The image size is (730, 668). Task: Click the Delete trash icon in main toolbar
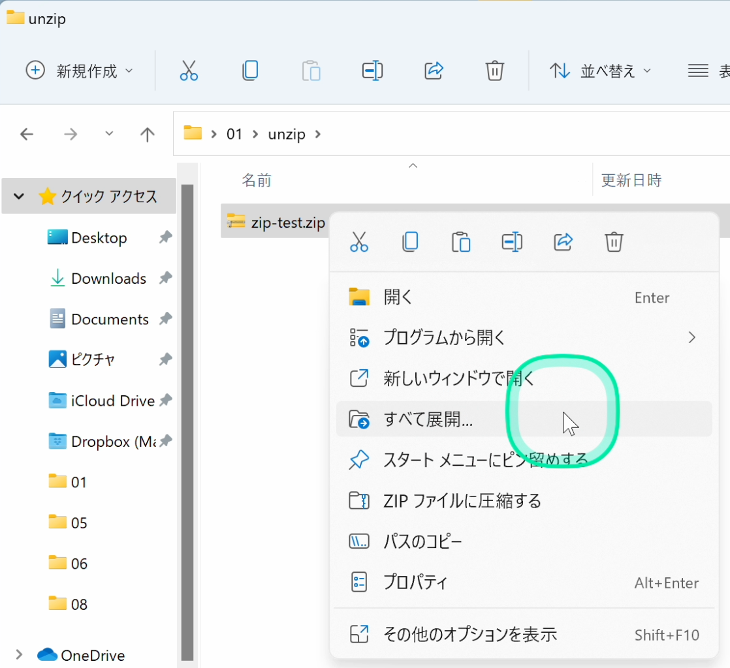pos(494,70)
